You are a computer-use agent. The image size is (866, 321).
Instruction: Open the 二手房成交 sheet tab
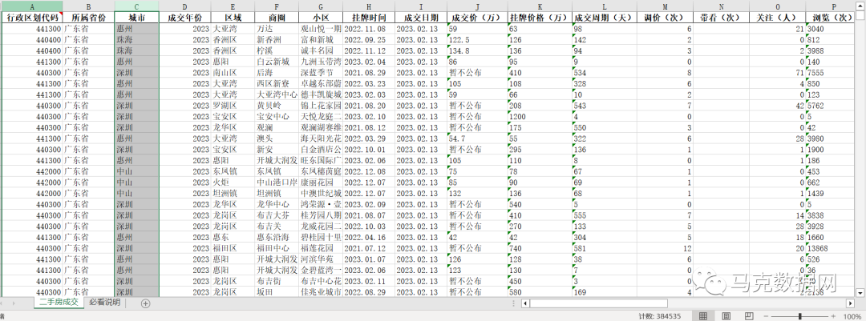click(x=58, y=303)
